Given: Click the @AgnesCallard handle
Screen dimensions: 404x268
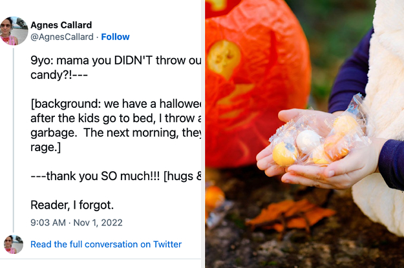Looking at the screenshot, I should coord(62,37).
